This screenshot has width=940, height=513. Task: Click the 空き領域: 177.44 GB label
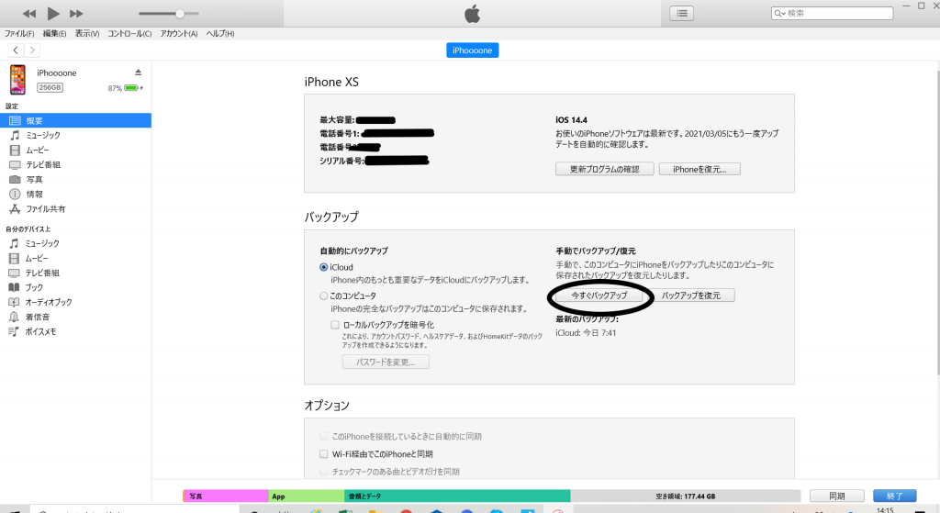(x=685, y=496)
